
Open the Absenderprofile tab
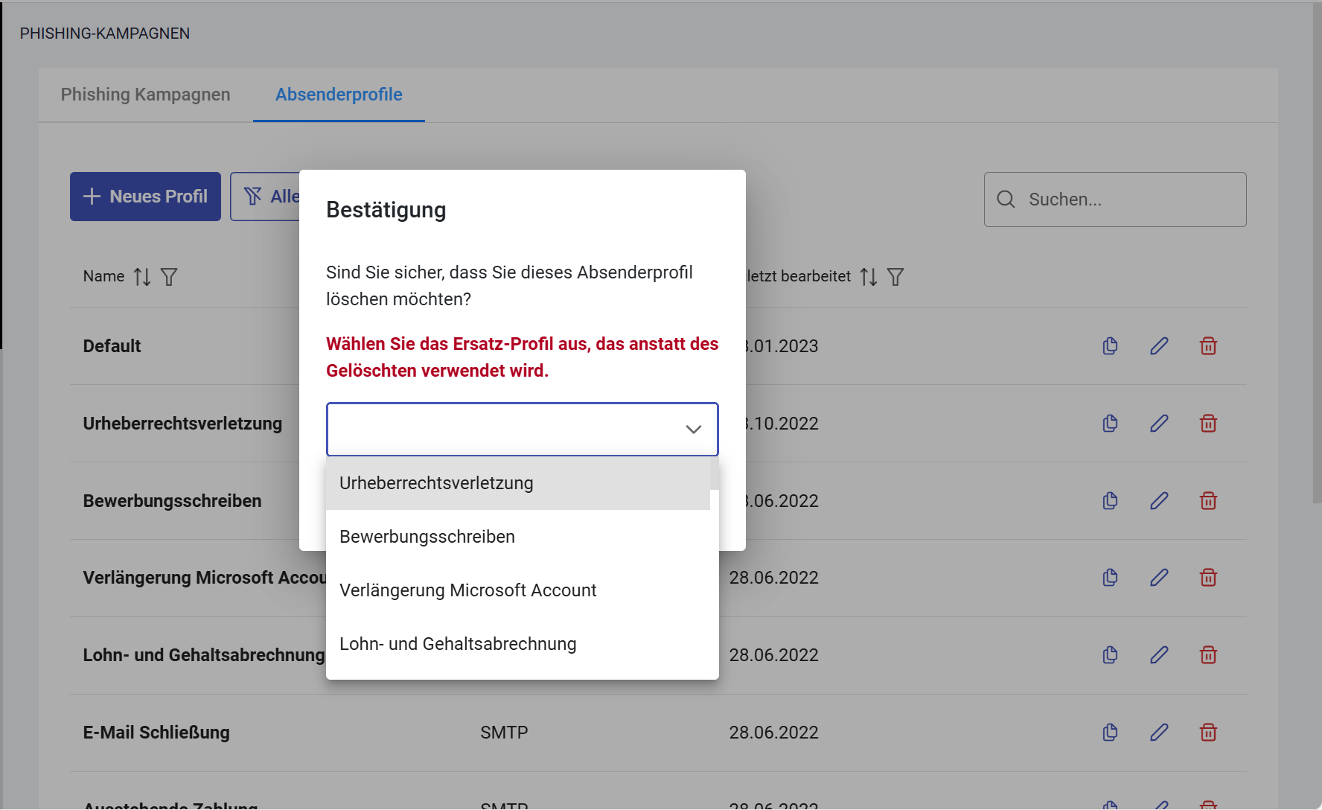click(x=339, y=95)
